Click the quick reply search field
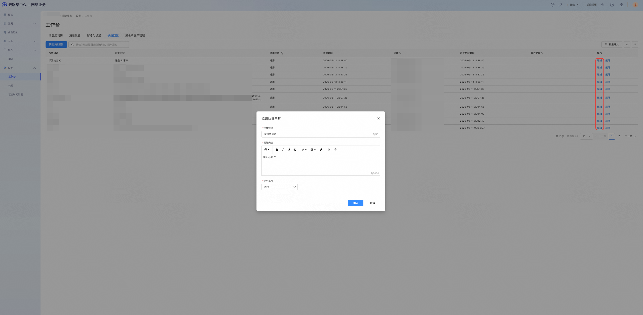Viewport: 643px width, 315px height. (x=99, y=44)
